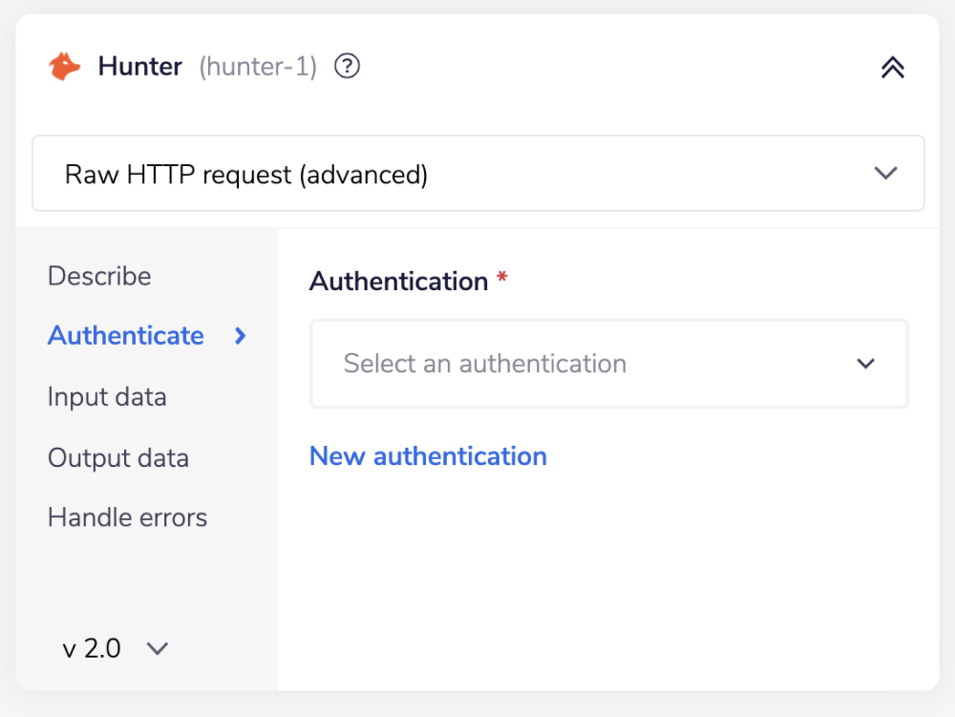
Task: Click the chevron on the action dropdown
Action: coord(886,173)
